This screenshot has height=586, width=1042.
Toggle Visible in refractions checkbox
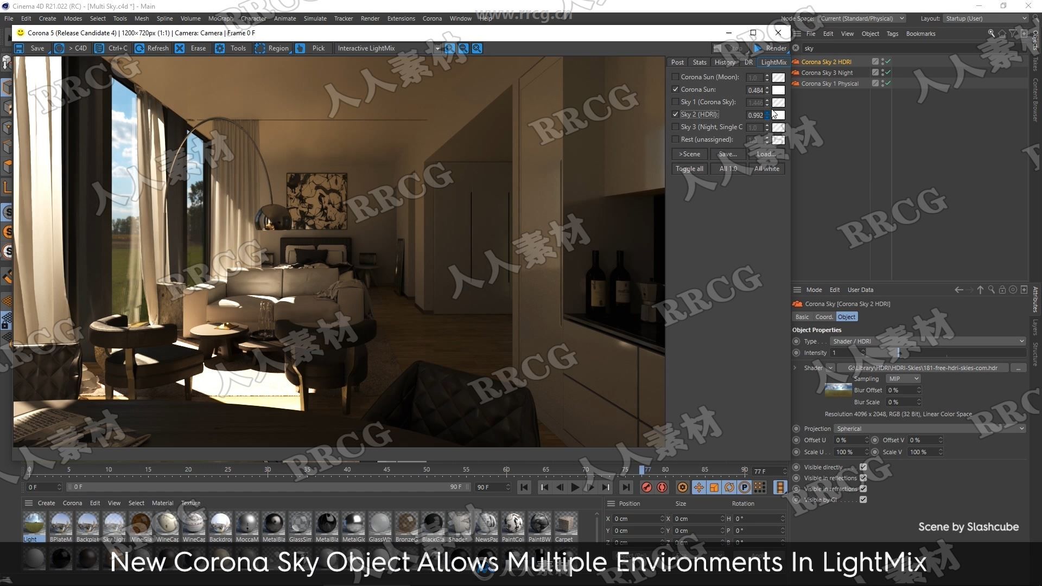click(863, 489)
